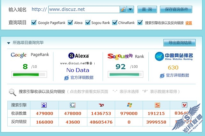Viewport: 205px width, 136px height.
Task: Uncheck the Google PageRank checkbox
Action: click(x=34, y=22)
